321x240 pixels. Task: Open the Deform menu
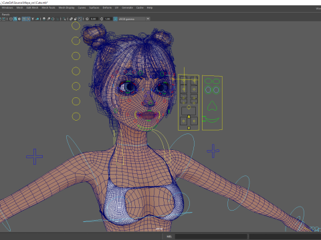coord(107,7)
